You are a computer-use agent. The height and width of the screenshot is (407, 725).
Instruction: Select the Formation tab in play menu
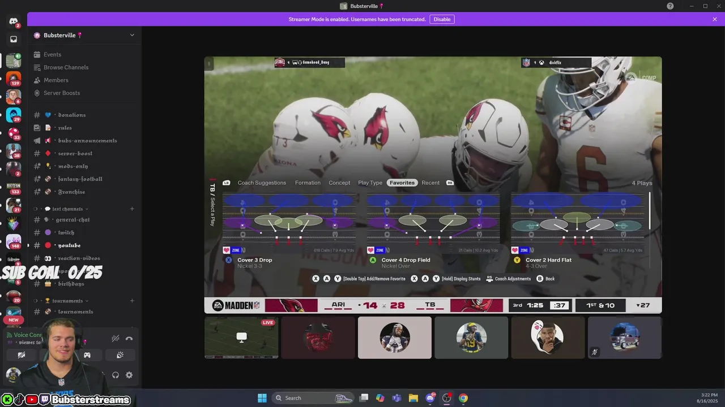tap(308, 183)
